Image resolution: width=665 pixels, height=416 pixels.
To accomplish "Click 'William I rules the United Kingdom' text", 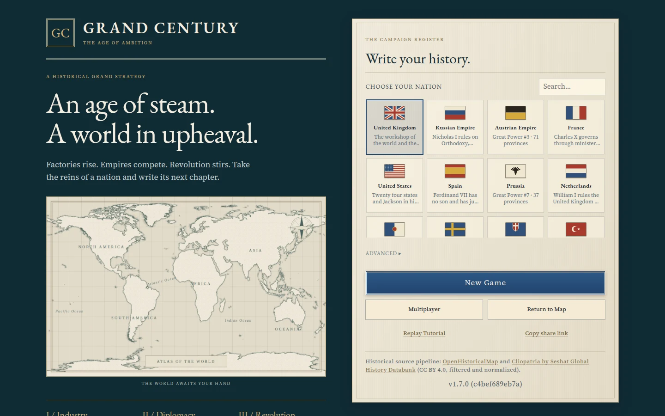I will click(576, 198).
